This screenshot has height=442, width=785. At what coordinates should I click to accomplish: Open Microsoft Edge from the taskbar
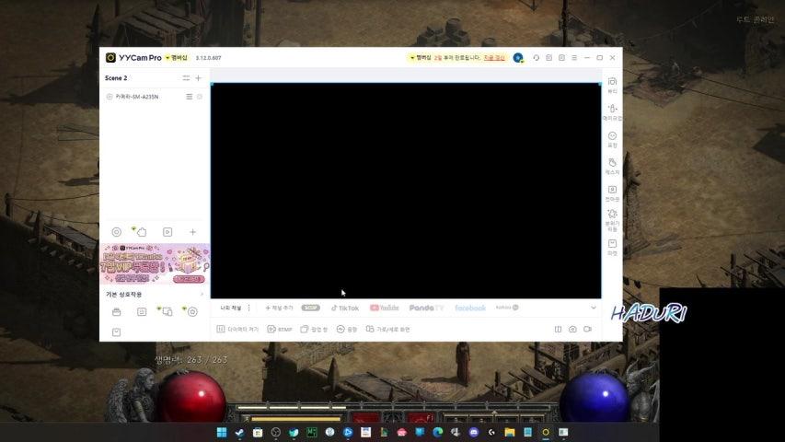coord(437,432)
